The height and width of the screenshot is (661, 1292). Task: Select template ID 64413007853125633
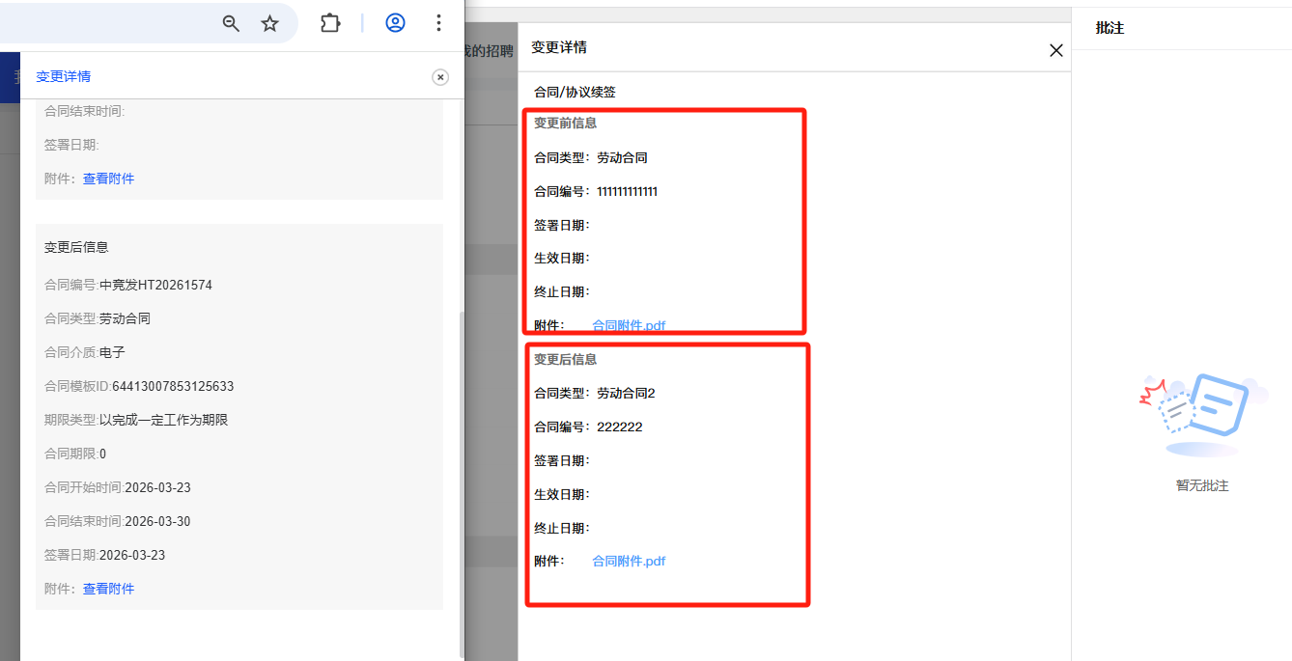click(173, 386)
